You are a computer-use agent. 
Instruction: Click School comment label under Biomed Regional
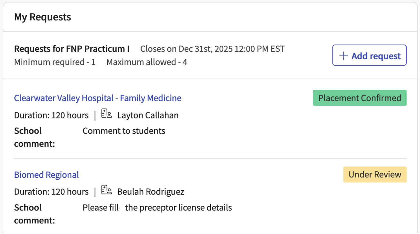[34, 214]
